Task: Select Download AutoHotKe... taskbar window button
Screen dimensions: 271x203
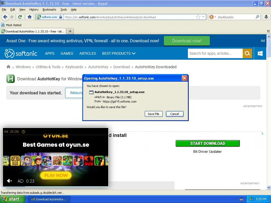Action: [49, 199]
